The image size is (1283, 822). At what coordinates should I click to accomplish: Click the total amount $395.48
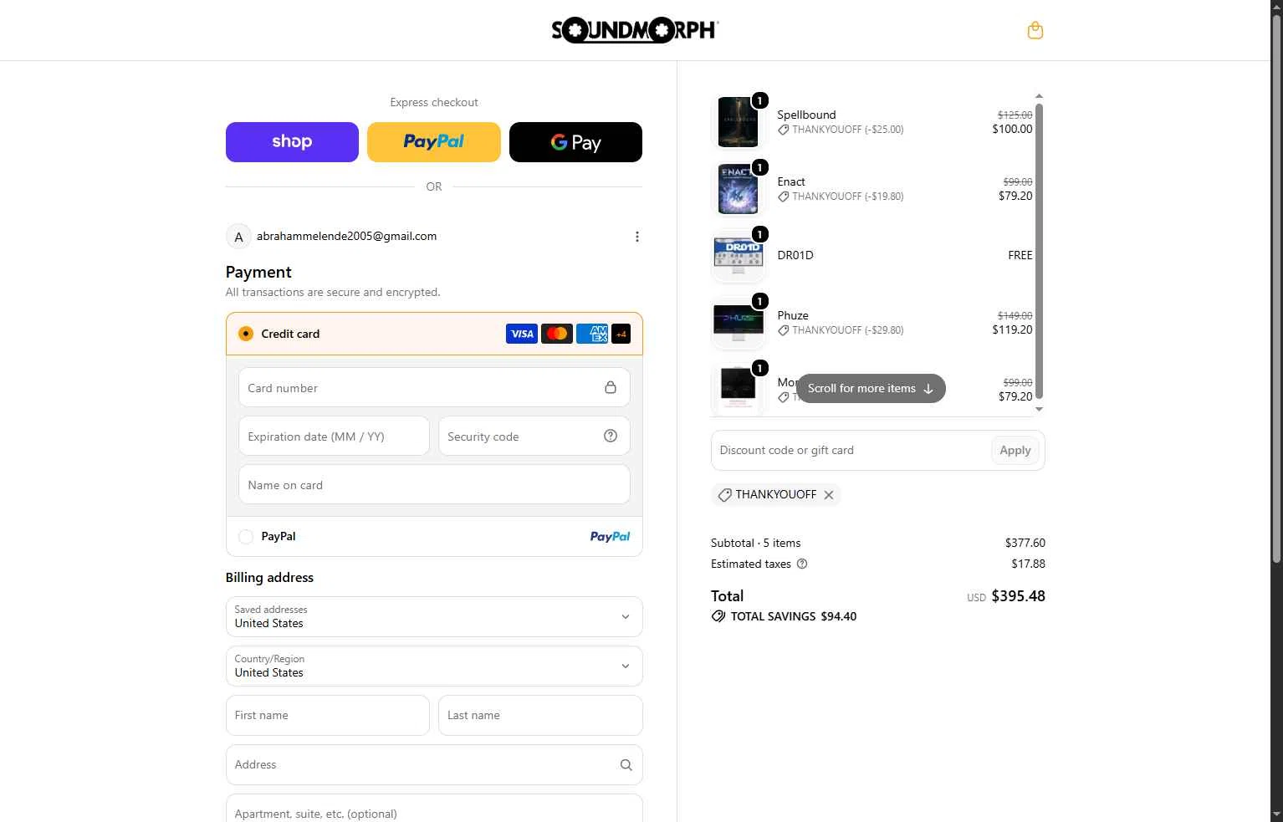1018,596
